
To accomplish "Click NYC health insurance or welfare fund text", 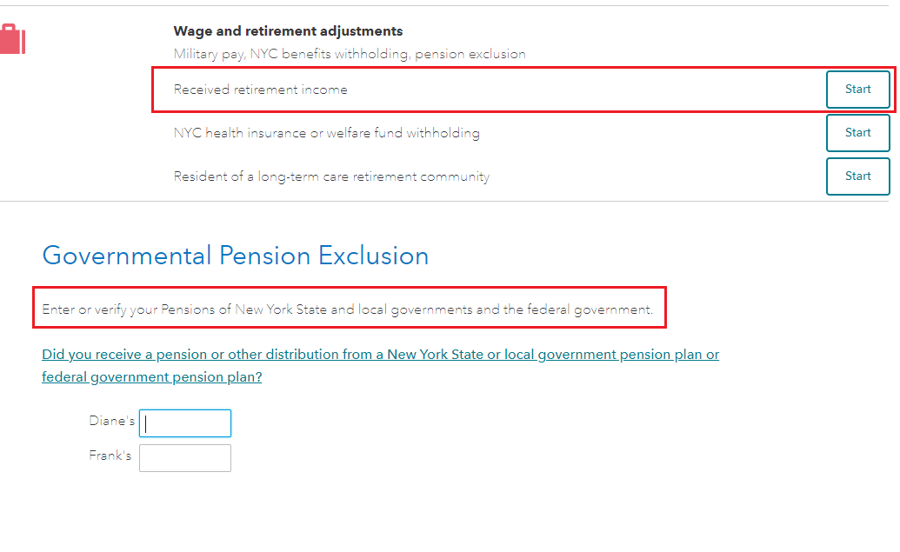I will 326,133.
